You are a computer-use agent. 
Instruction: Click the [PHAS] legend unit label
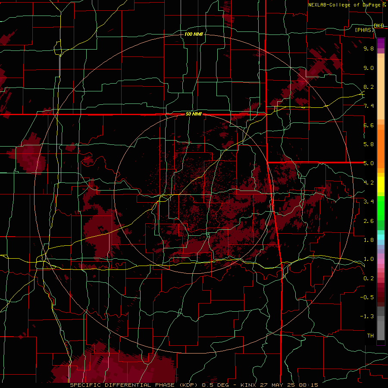point(365,30)
